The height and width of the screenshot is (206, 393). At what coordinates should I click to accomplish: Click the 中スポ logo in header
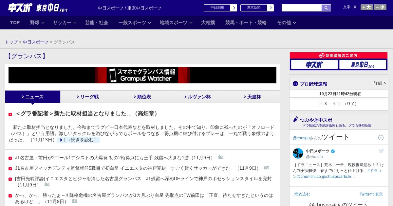click(20, 8)
